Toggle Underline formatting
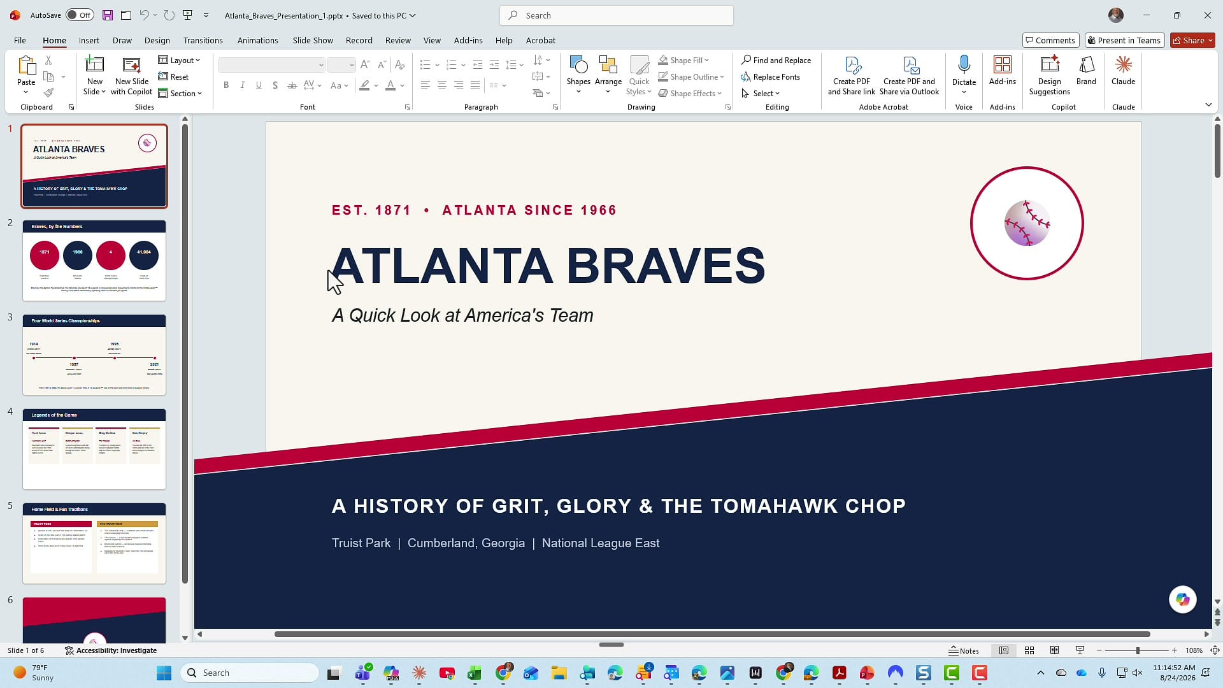Viewport: 1223px width, 688px height. pyautogui.click(x=259, y=85)
